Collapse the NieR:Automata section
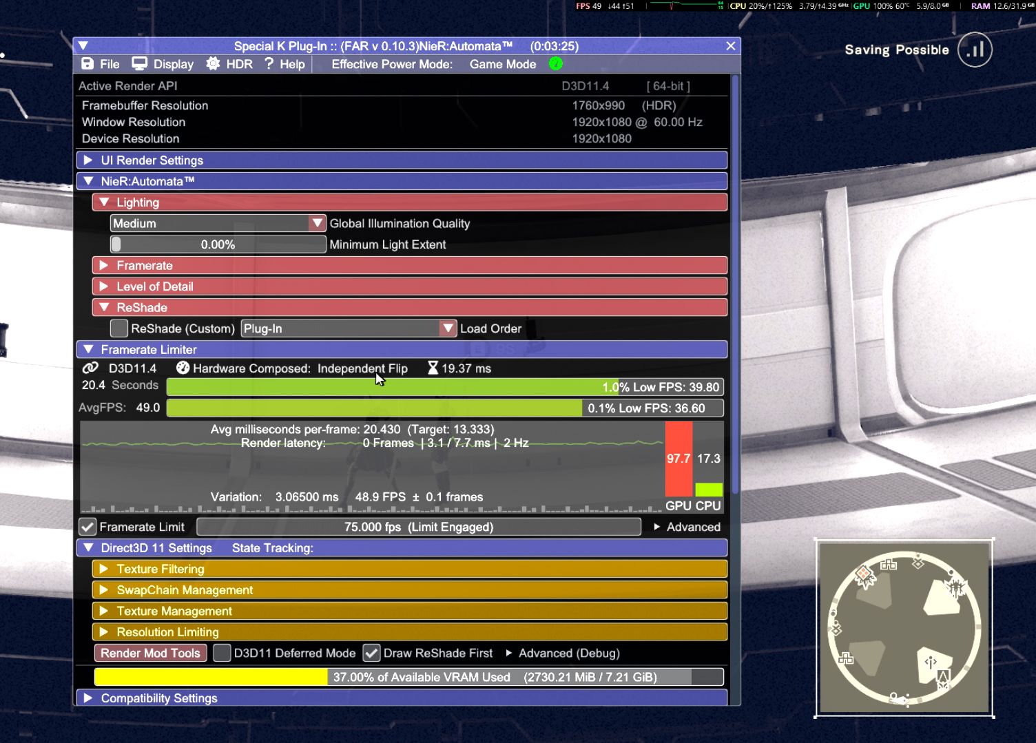 click(x=402, y=181)
